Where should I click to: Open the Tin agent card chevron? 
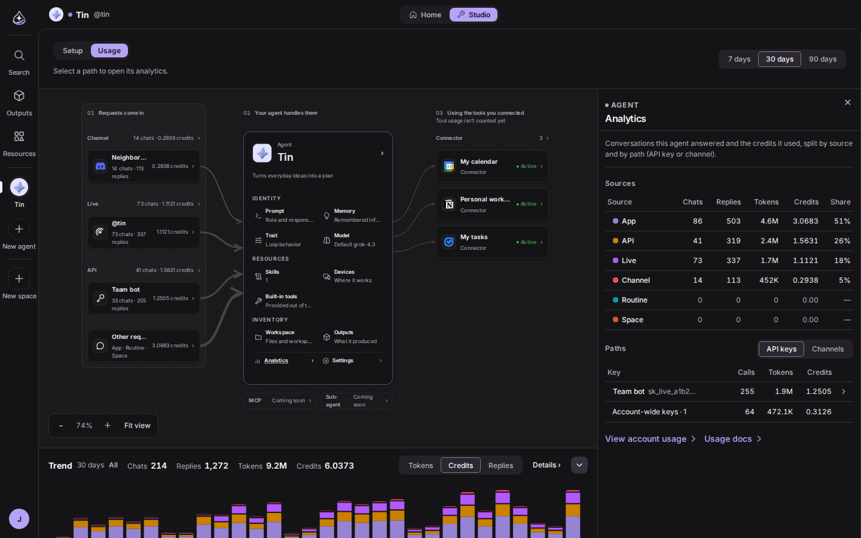(x=382, y=154)
